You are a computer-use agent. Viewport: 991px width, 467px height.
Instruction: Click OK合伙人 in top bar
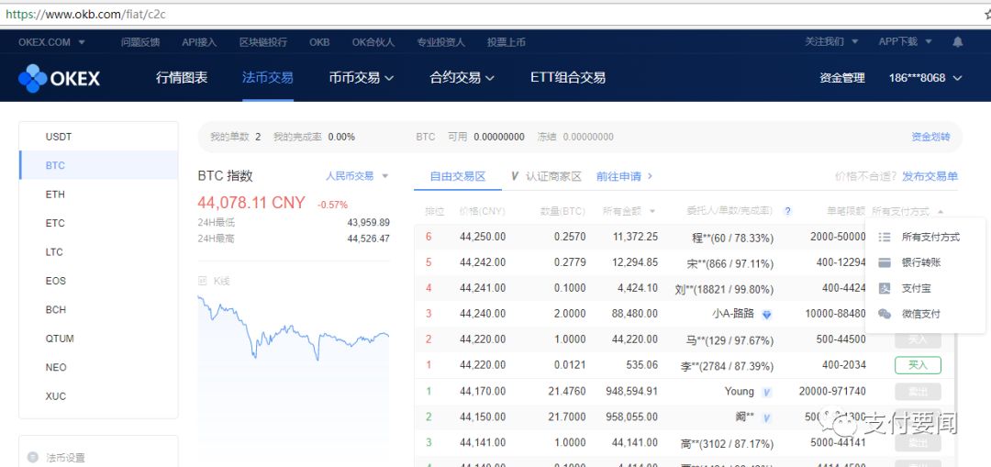click(x=373, y=42)
